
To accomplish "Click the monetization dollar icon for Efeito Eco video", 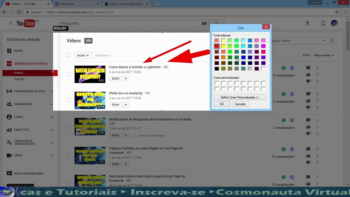I will click(x=284, y=94).
